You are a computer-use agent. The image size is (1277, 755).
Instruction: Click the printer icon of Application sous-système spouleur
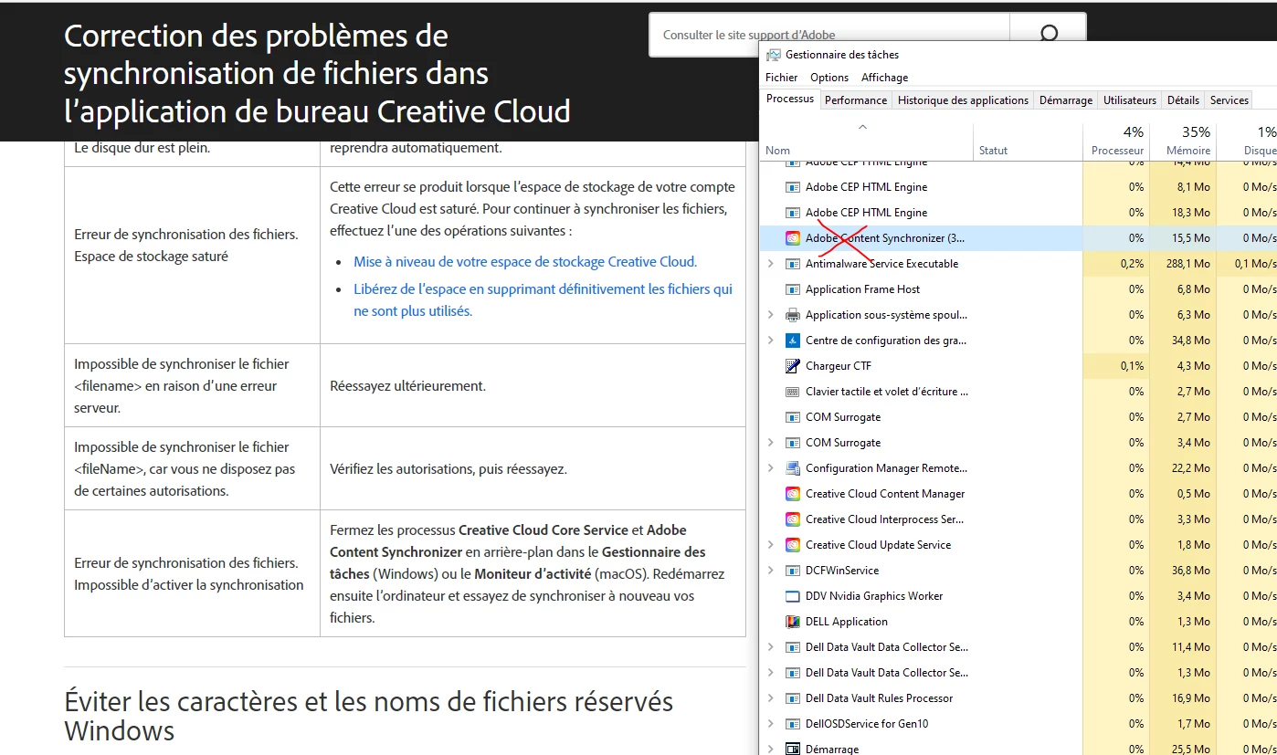(x=793, y=315)
